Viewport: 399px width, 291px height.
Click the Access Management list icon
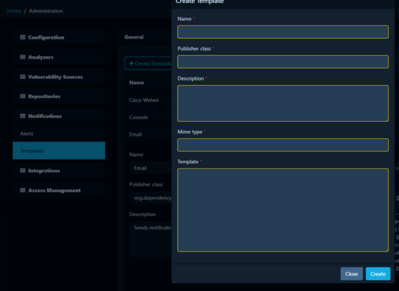[23, 190]
